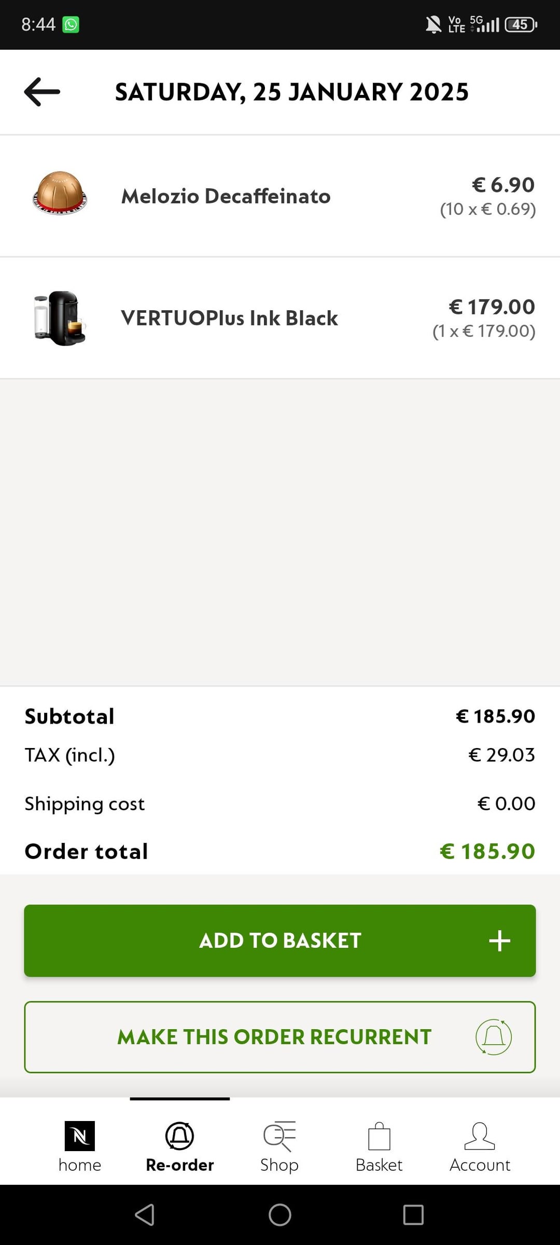The image size is (560, 1245).
Task: Open the Shop search icon
Action: pyautogui.click(x=279, y=1136)
